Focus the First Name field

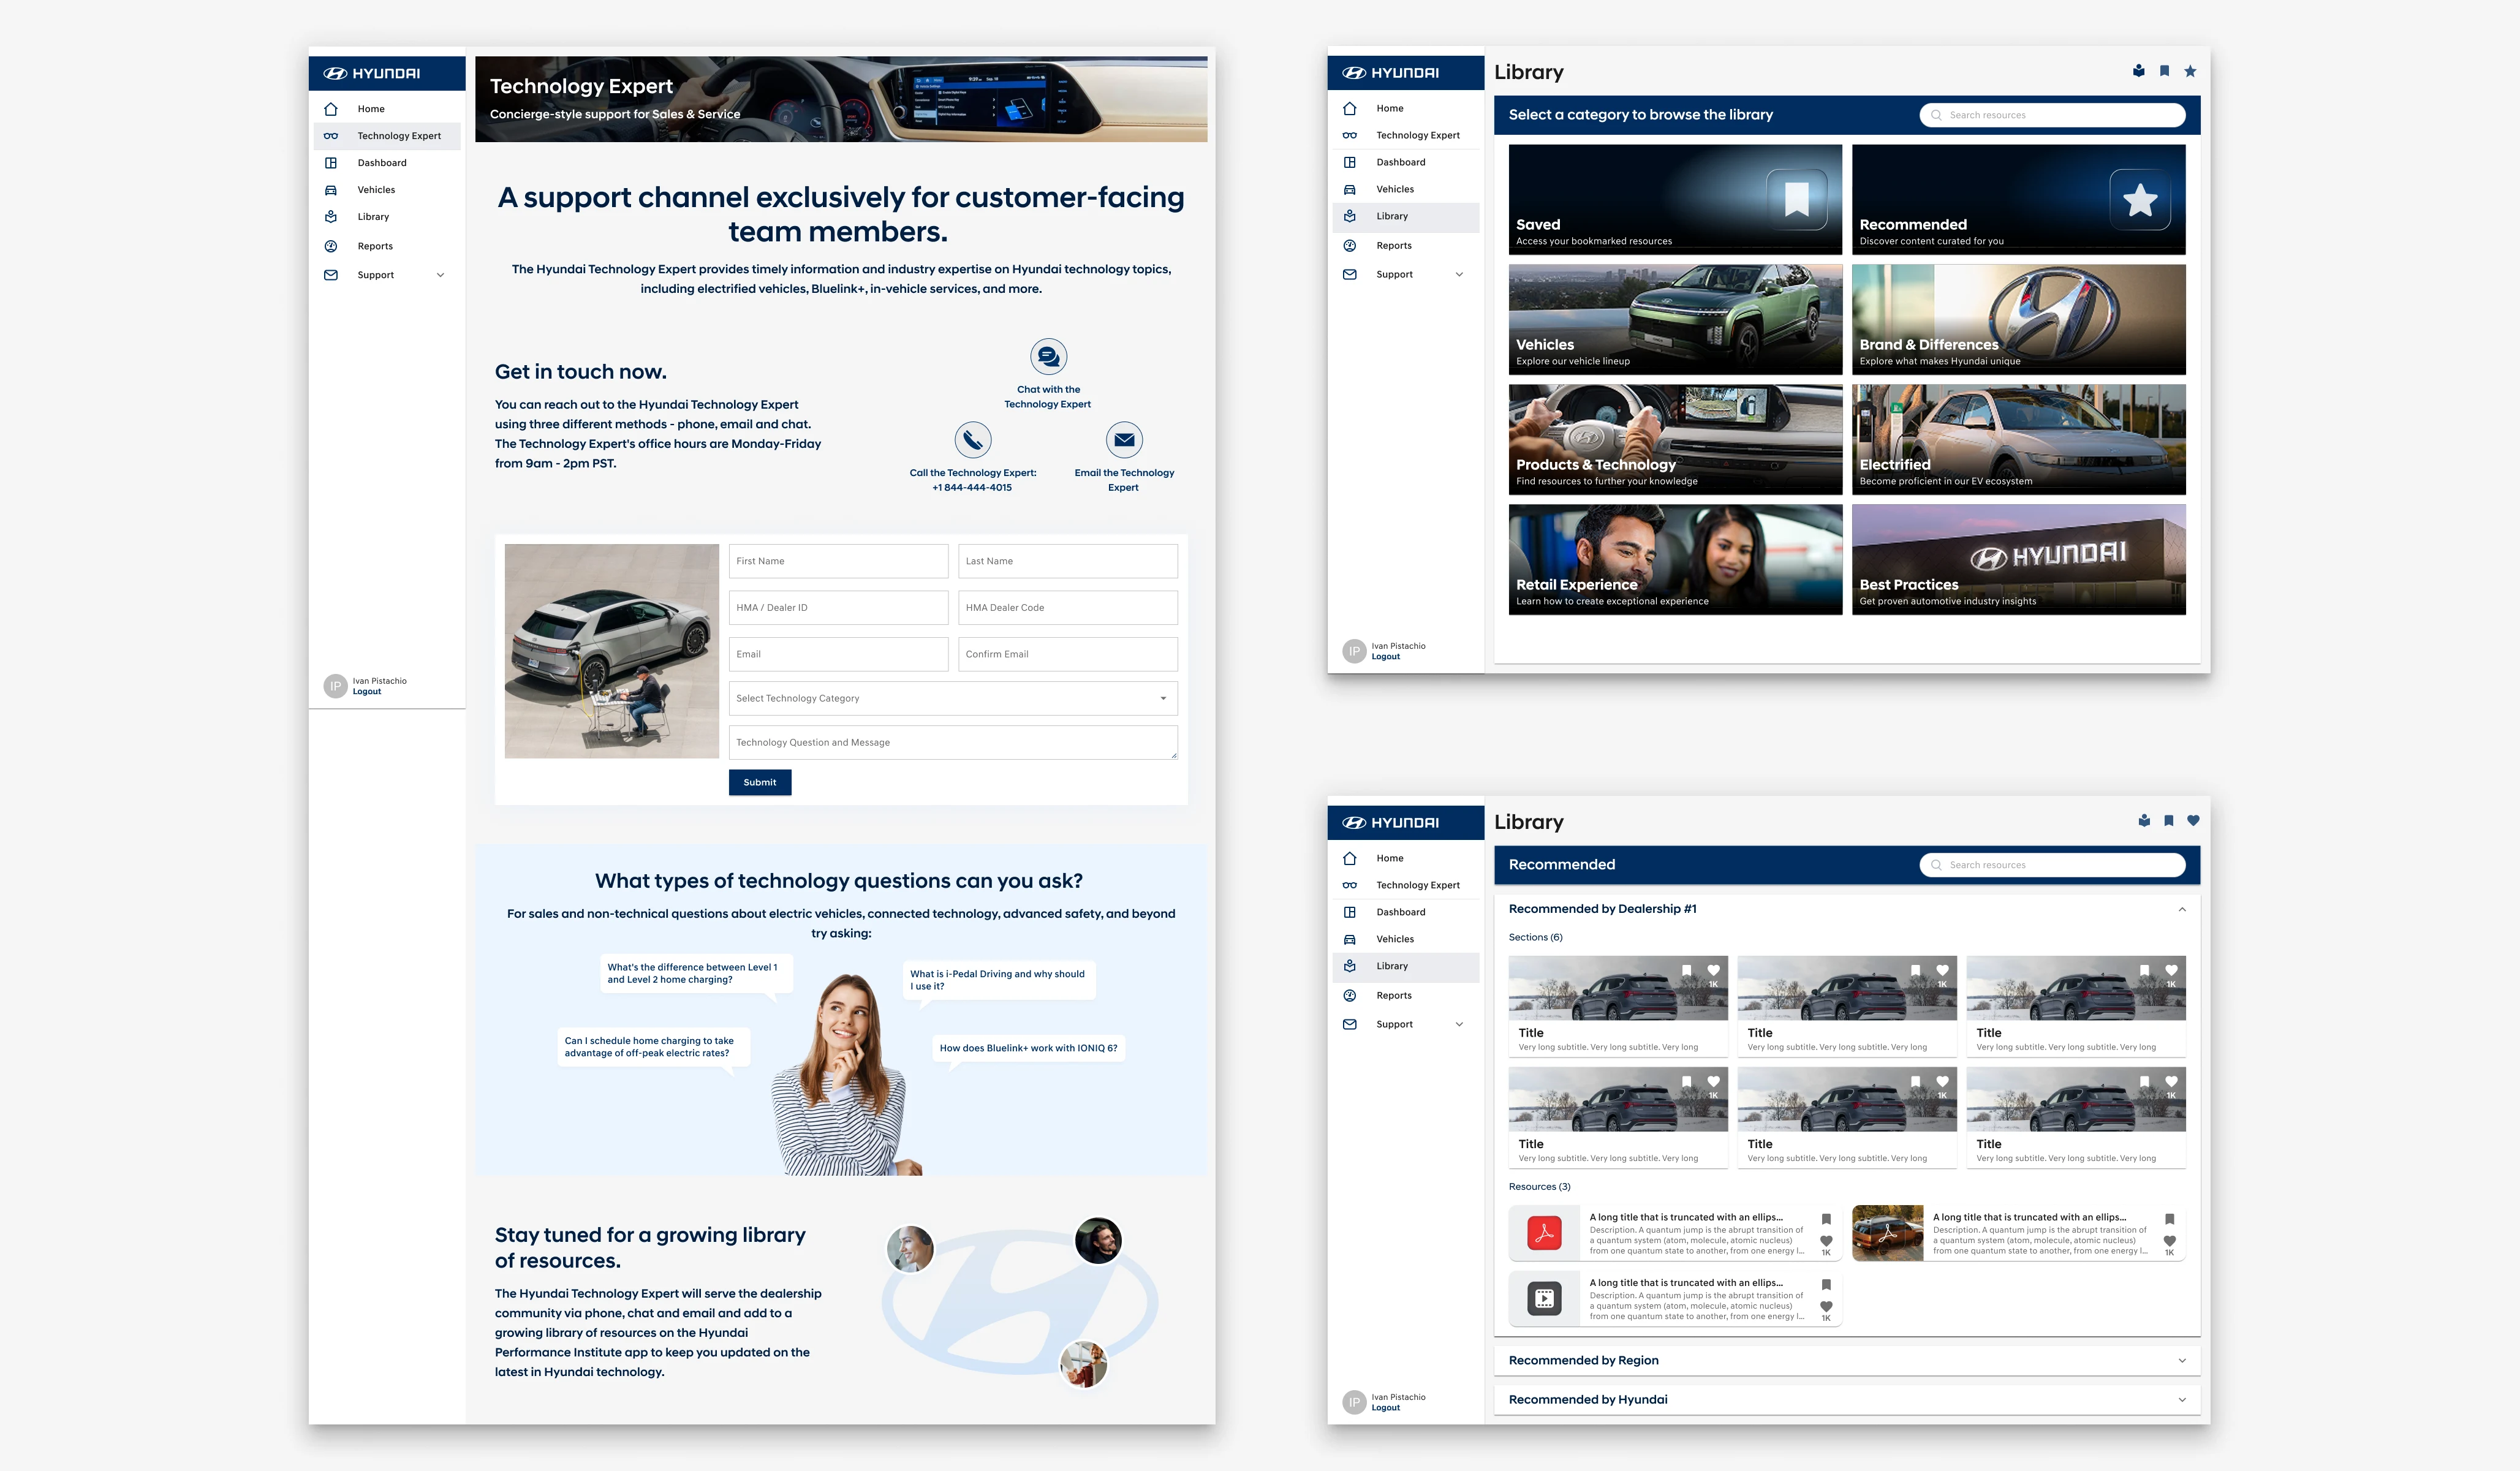(838, 561)
